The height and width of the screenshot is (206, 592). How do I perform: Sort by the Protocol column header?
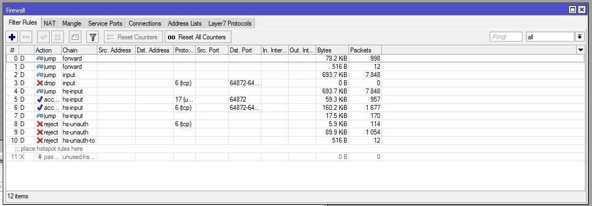click(184, 50)
